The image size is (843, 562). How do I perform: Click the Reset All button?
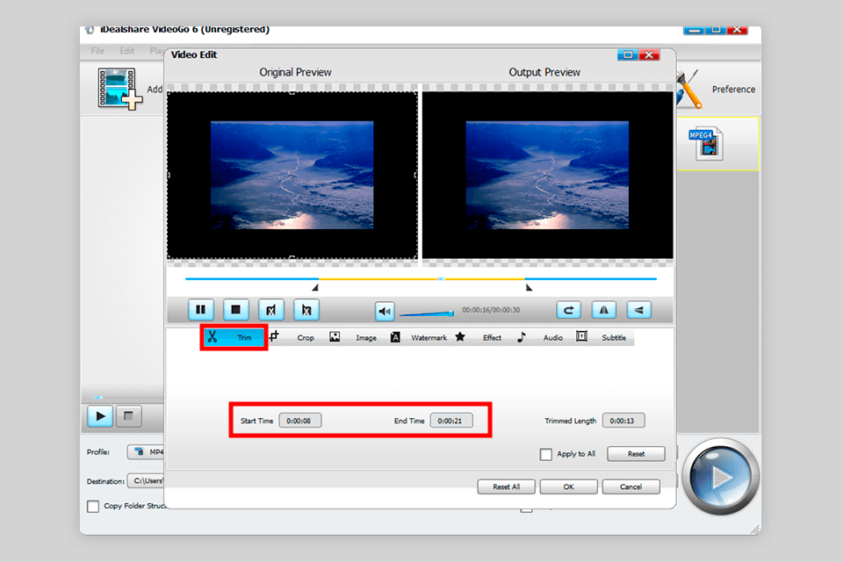[x=507, y=486]
